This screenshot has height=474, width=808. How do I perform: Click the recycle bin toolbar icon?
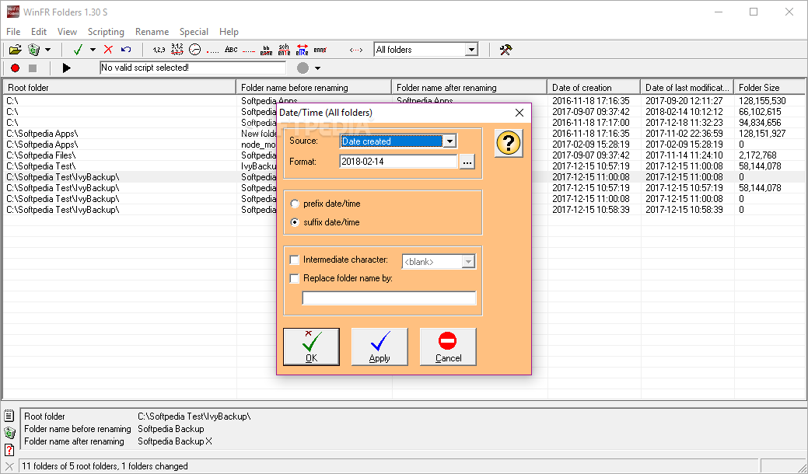34,50
